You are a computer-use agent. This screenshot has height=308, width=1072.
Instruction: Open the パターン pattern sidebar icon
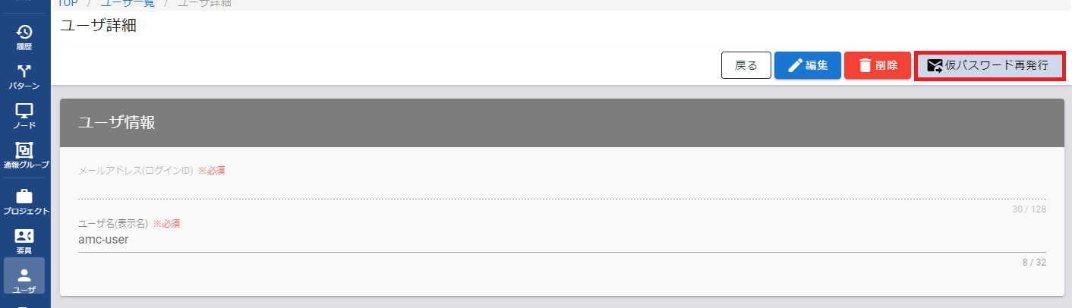point(24,72)
